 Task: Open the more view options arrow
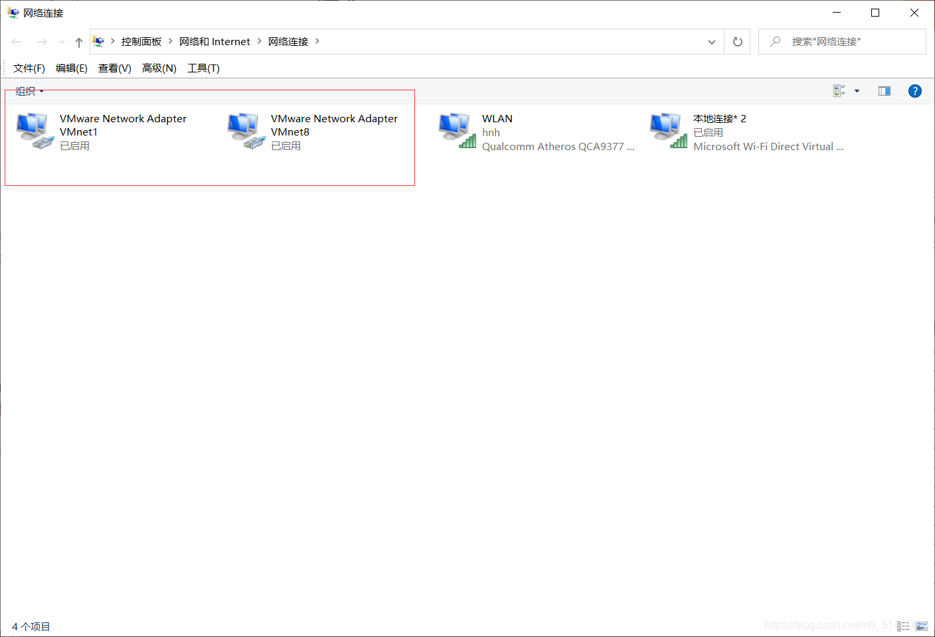[x=857, y=91]
